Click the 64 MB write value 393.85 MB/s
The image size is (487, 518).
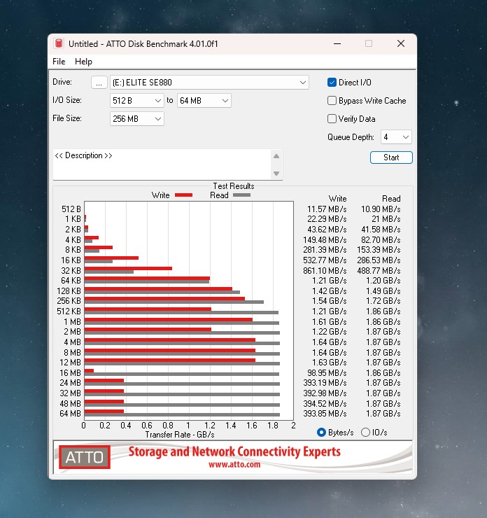point(325,413)
